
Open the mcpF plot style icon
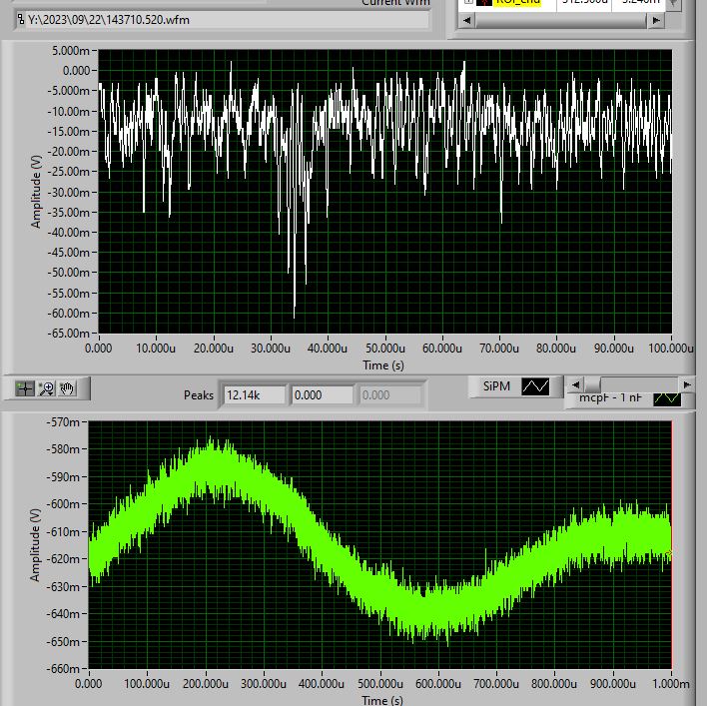pyautogui.click(x=666, y=398)
